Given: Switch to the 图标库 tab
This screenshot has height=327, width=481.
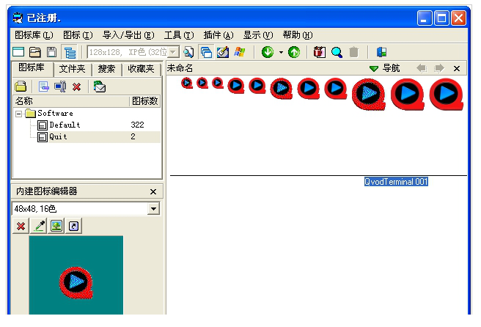Looking at the screenshot, I should click(x=32, y=67).
